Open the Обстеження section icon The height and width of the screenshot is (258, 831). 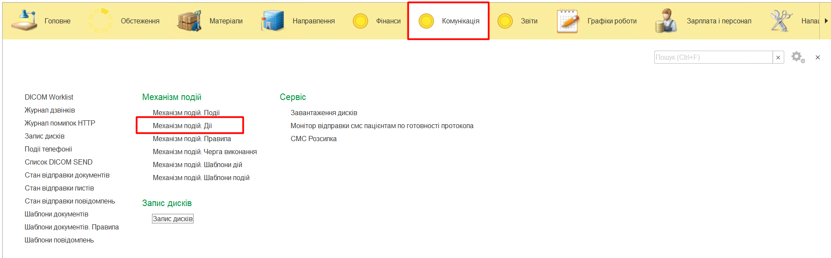(x=100, y=21)
